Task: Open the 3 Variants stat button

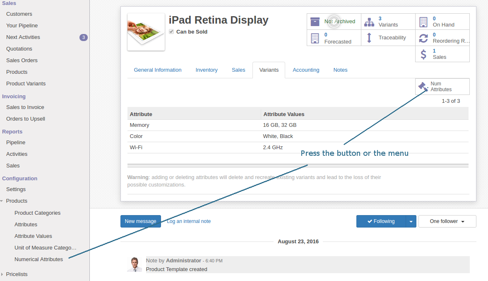Action: click(388, 22)
